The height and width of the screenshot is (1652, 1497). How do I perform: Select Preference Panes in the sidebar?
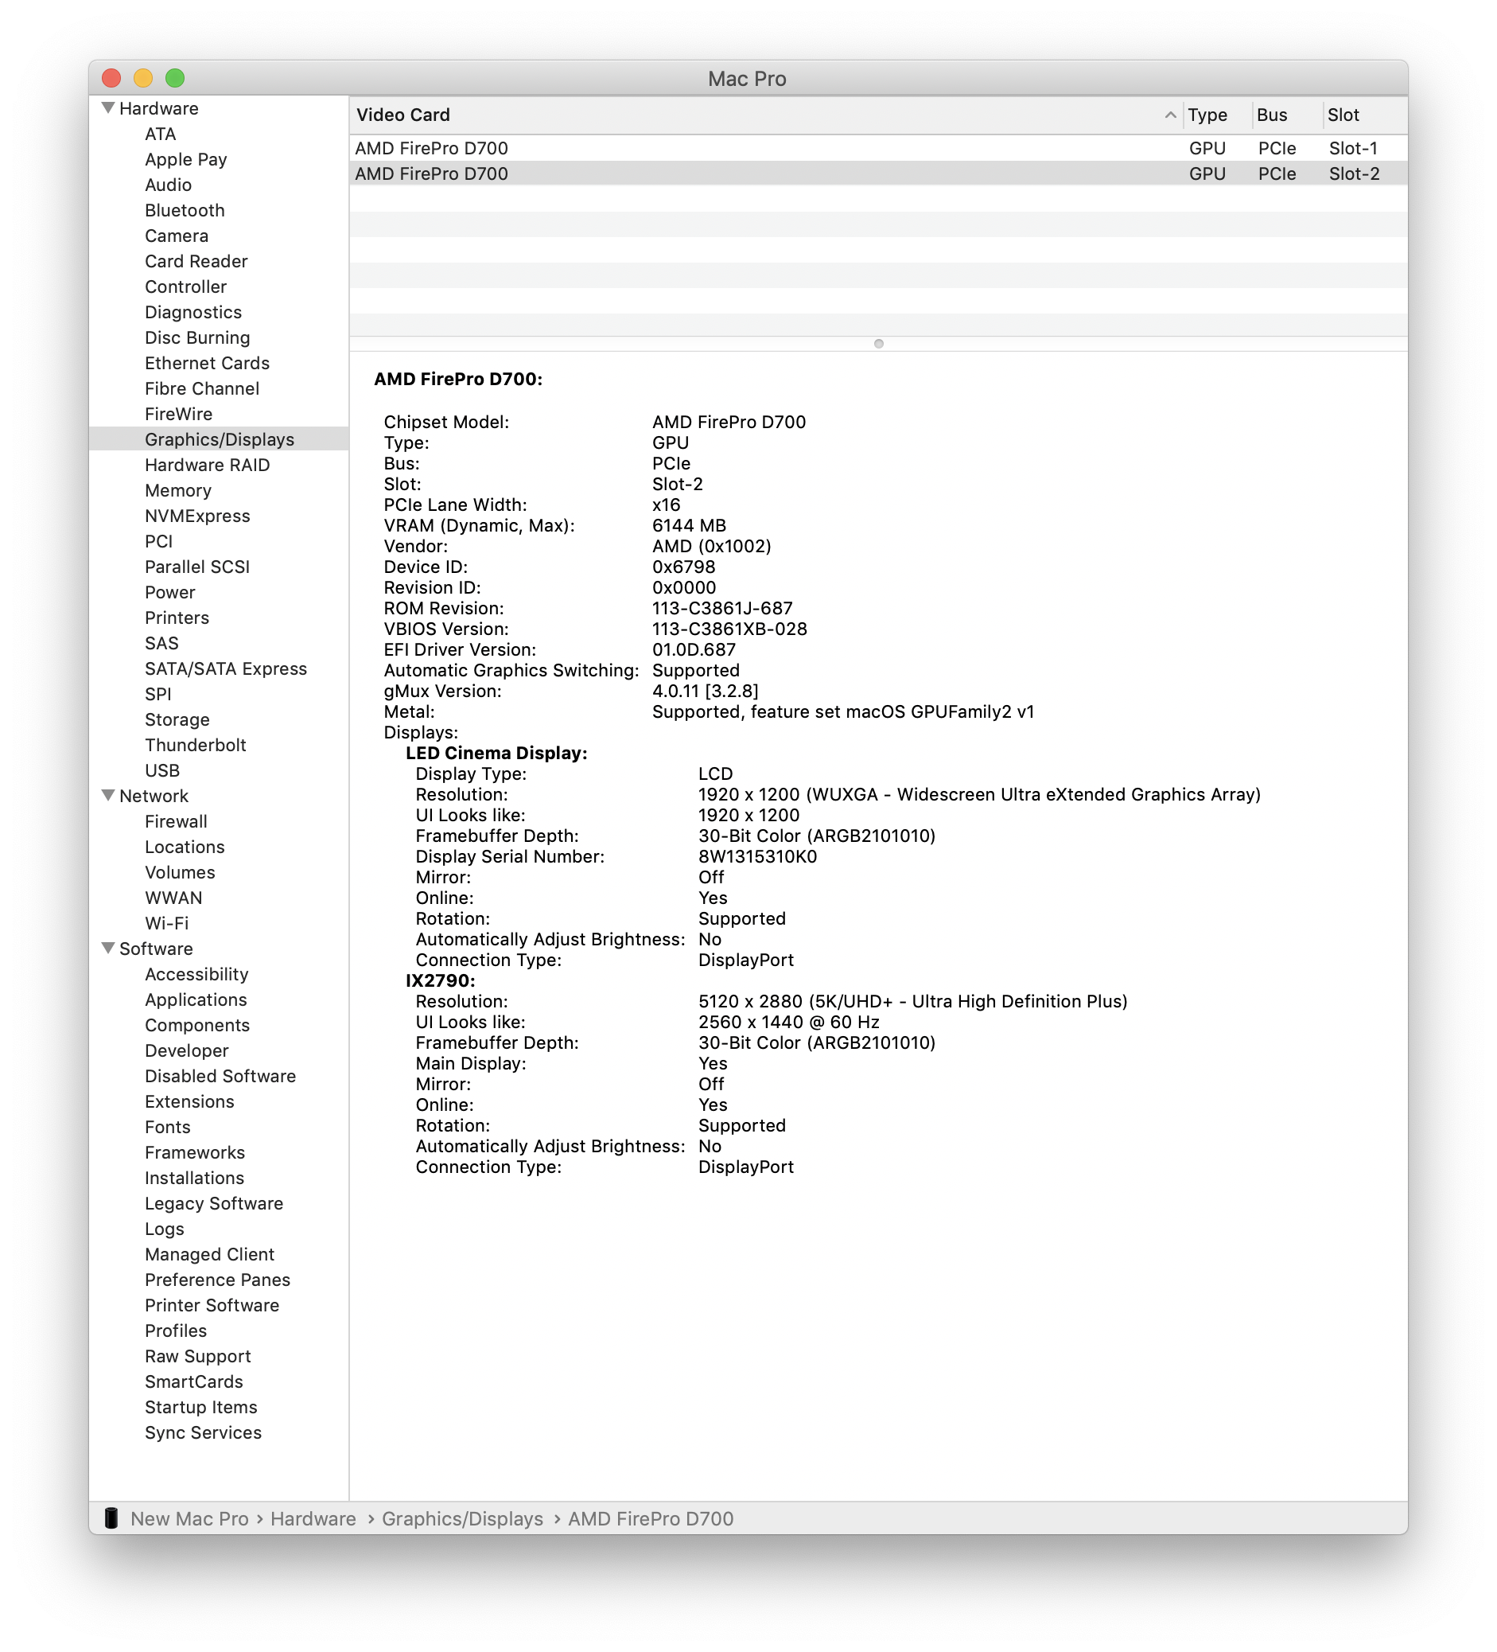pos(217,1278)
